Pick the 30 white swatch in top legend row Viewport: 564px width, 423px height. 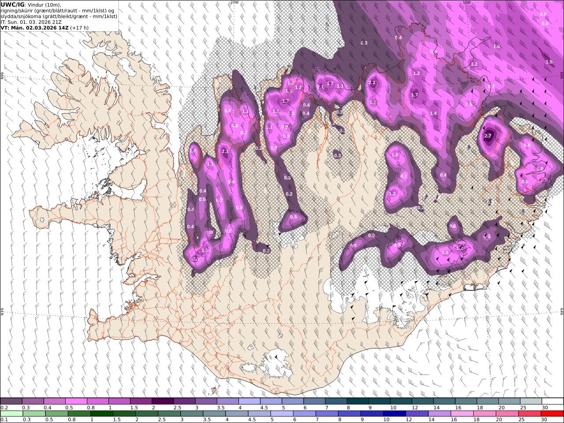pyautogui.click(x=553, y=401)
